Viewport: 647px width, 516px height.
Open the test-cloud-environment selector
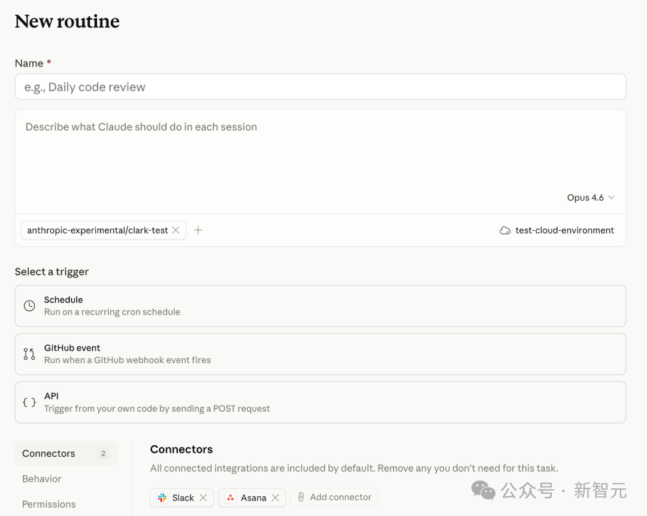[x=557, y=230]
